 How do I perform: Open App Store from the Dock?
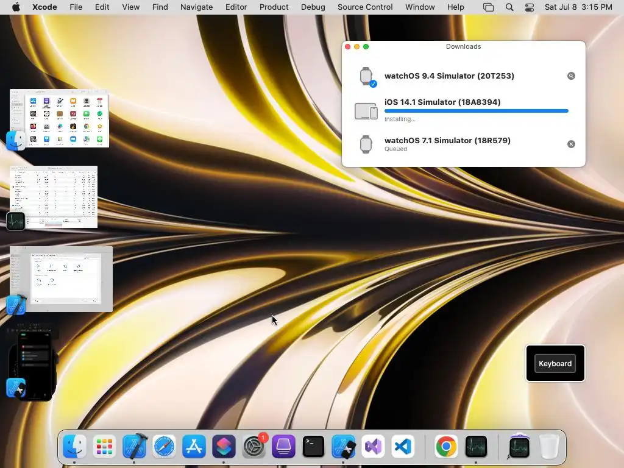(x=194, y=447)
